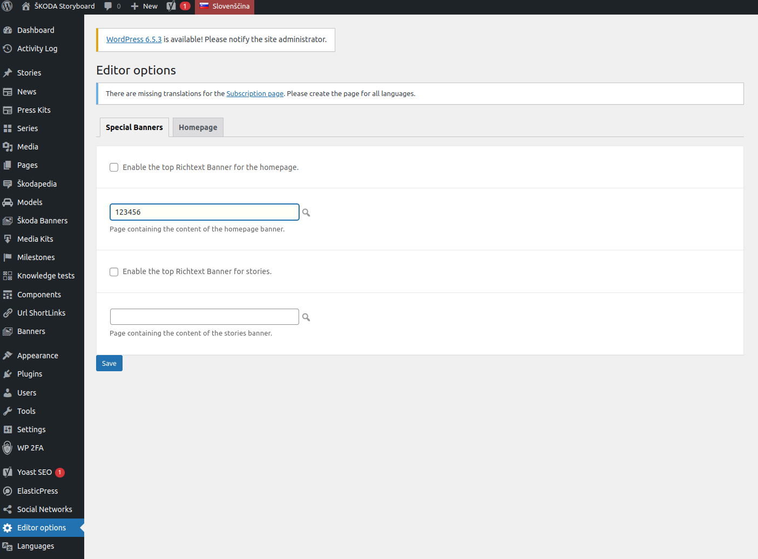
Task: Open the Yoast SEO sidebar menu
Action: (x=42, y=472)
